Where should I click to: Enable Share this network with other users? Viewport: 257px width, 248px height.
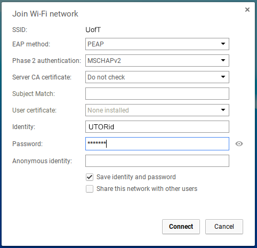(90, 189)
